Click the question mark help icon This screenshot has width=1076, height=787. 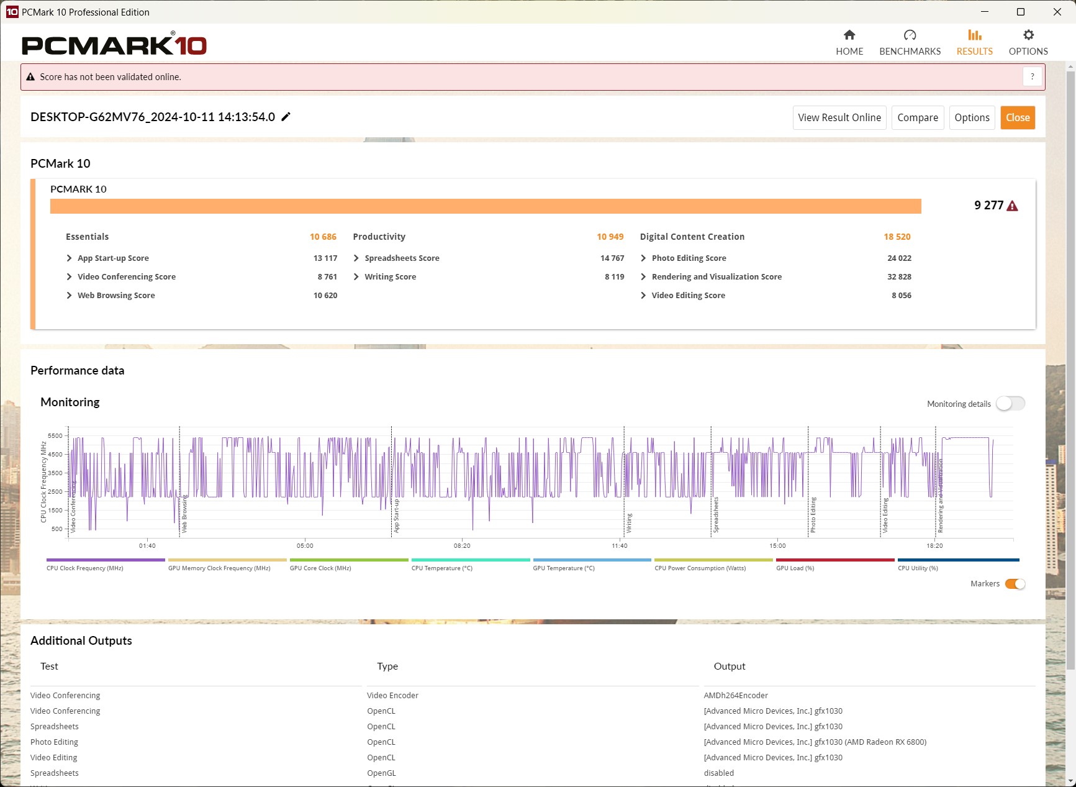coord(1032,77)
